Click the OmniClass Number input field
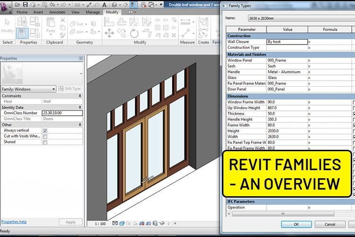The image size is (355, 237). pos(62,113)
